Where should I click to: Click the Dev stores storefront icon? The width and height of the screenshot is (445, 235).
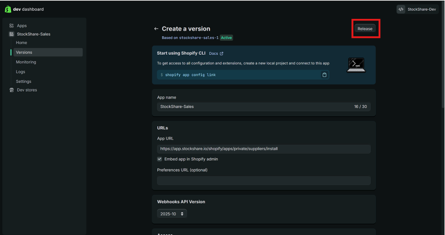click(11, 90)
